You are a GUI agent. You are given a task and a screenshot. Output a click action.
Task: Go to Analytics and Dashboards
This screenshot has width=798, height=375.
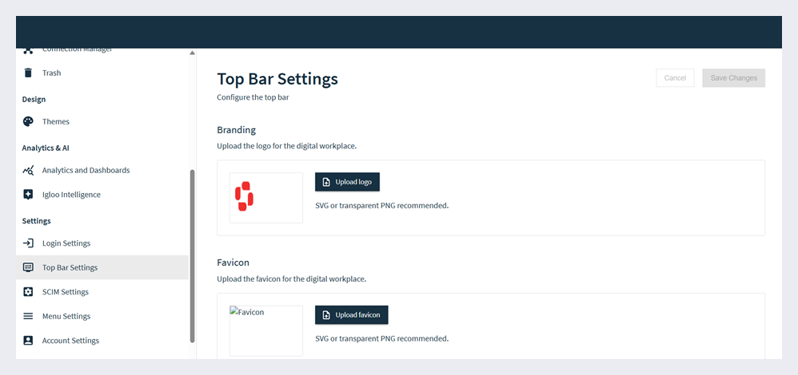(x=102, y=170)
